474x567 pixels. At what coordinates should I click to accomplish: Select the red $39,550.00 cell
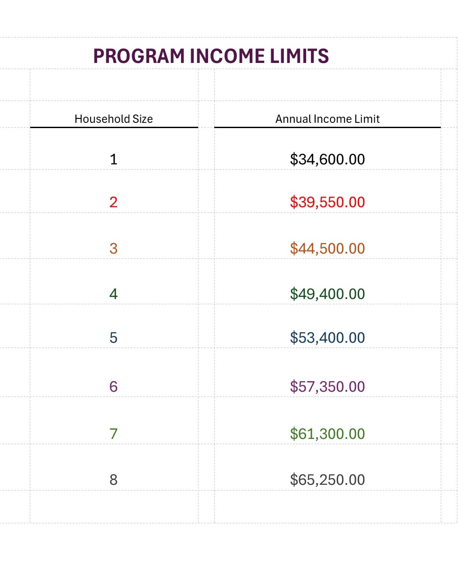[327, 202]
